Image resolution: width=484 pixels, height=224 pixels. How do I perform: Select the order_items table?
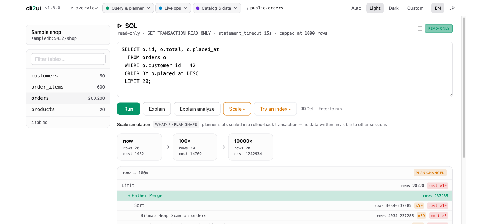coord(68,87)
